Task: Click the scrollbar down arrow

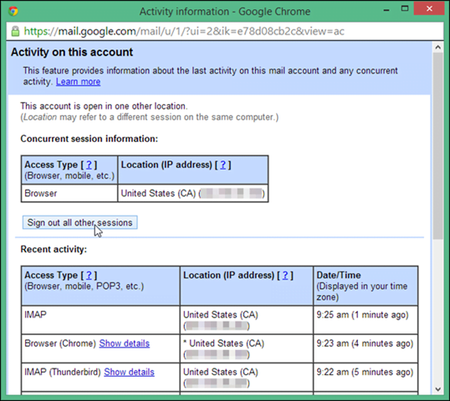Action: pyautogui.click(x=438, y=389)
